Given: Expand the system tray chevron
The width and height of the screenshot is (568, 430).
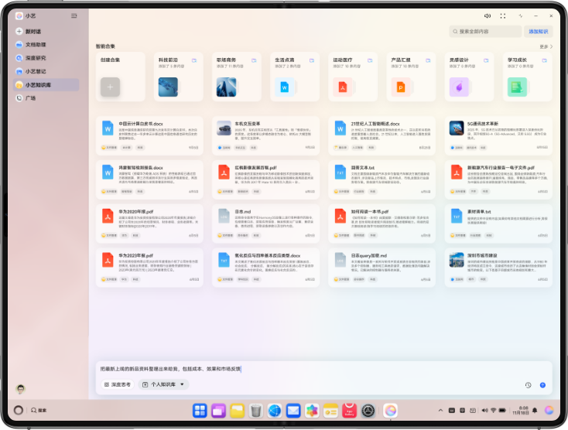Looking at the screenshot, I should (x=440, y=411).
